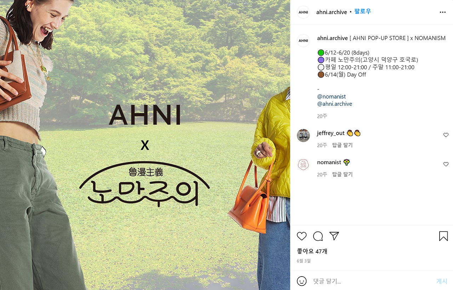Share post via paper plane icon
453x290 pixels.
coord(334,236)
